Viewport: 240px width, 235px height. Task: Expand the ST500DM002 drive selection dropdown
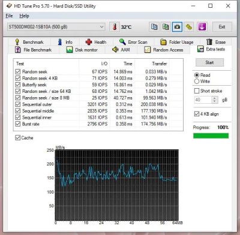click(56, 27)
